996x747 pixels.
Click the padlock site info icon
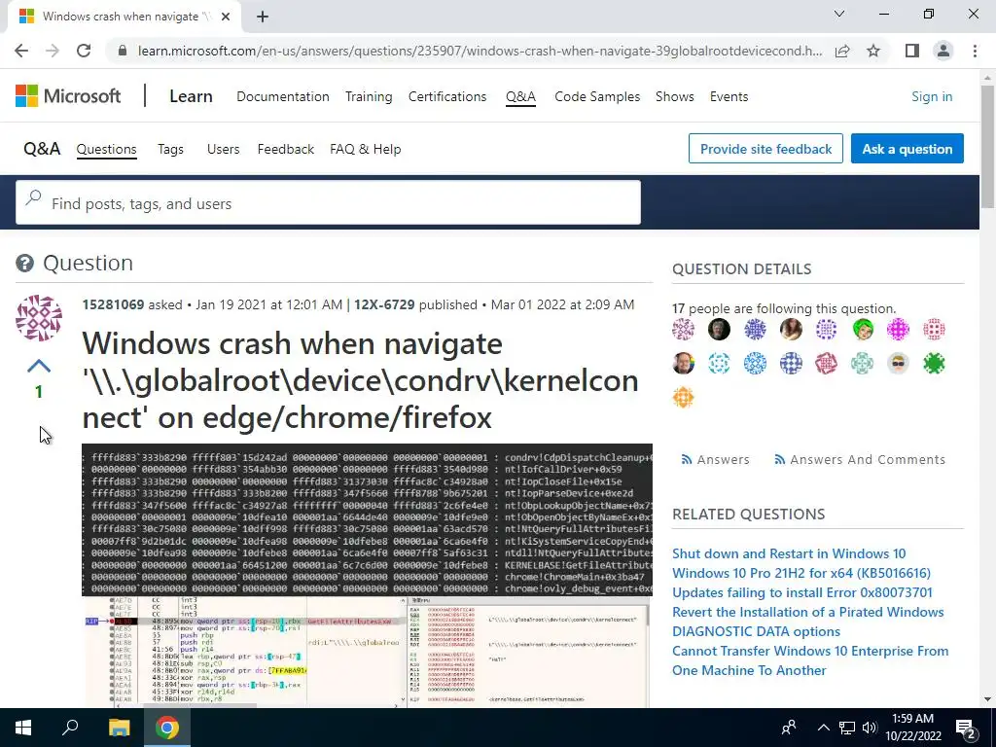pyautogui.click(x=124, y=51)
